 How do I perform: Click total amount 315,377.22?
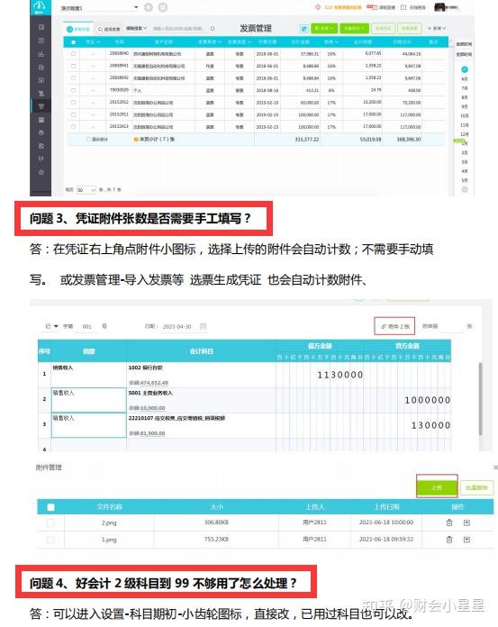point(307,140)
